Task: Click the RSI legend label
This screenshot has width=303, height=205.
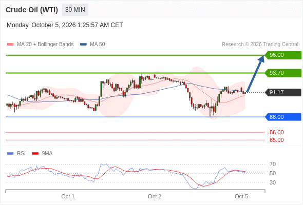Action: (x=21, y=154)
